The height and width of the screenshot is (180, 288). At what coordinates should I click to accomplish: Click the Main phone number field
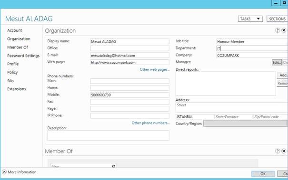click(x=129, y=81)
